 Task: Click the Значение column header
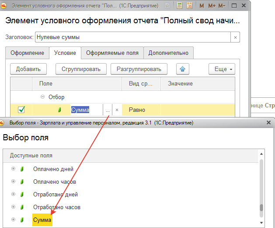coord(198,84)
